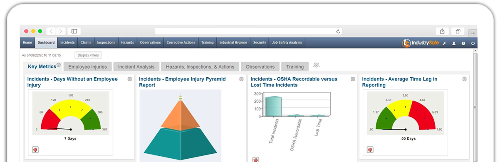Click the Display Filters button
Image resolution: width=500 pixels, height=162 pixels.
88,55
